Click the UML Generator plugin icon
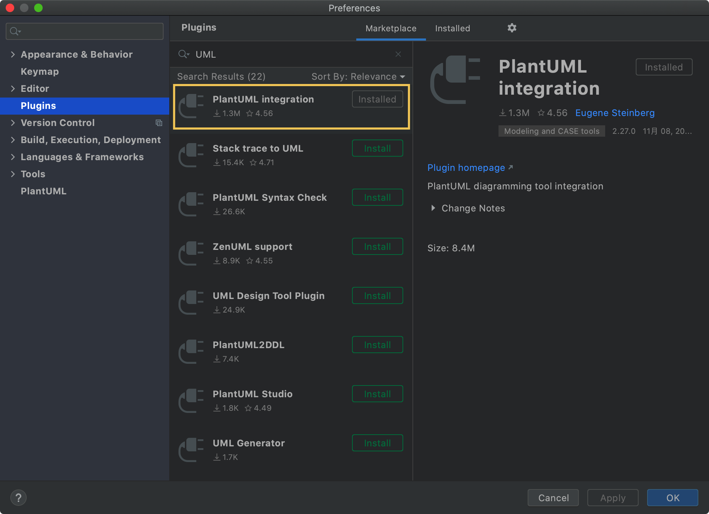 [x=191, y=450]
